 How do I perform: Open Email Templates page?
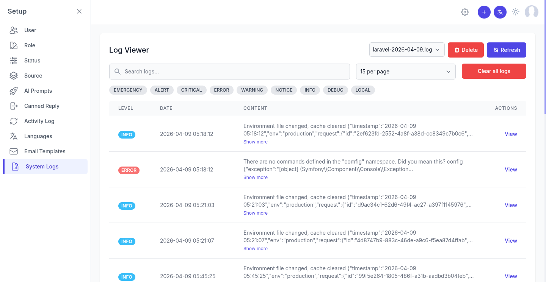(45, 151)
